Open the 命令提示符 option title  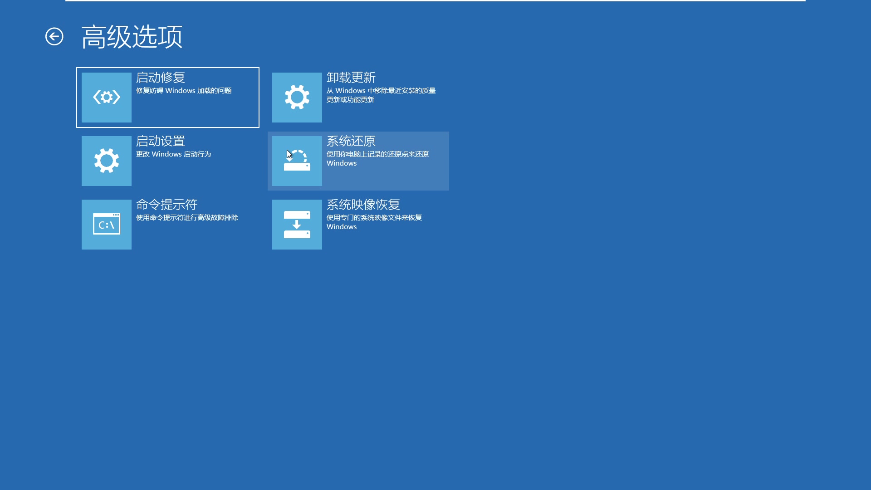point(167,205)
